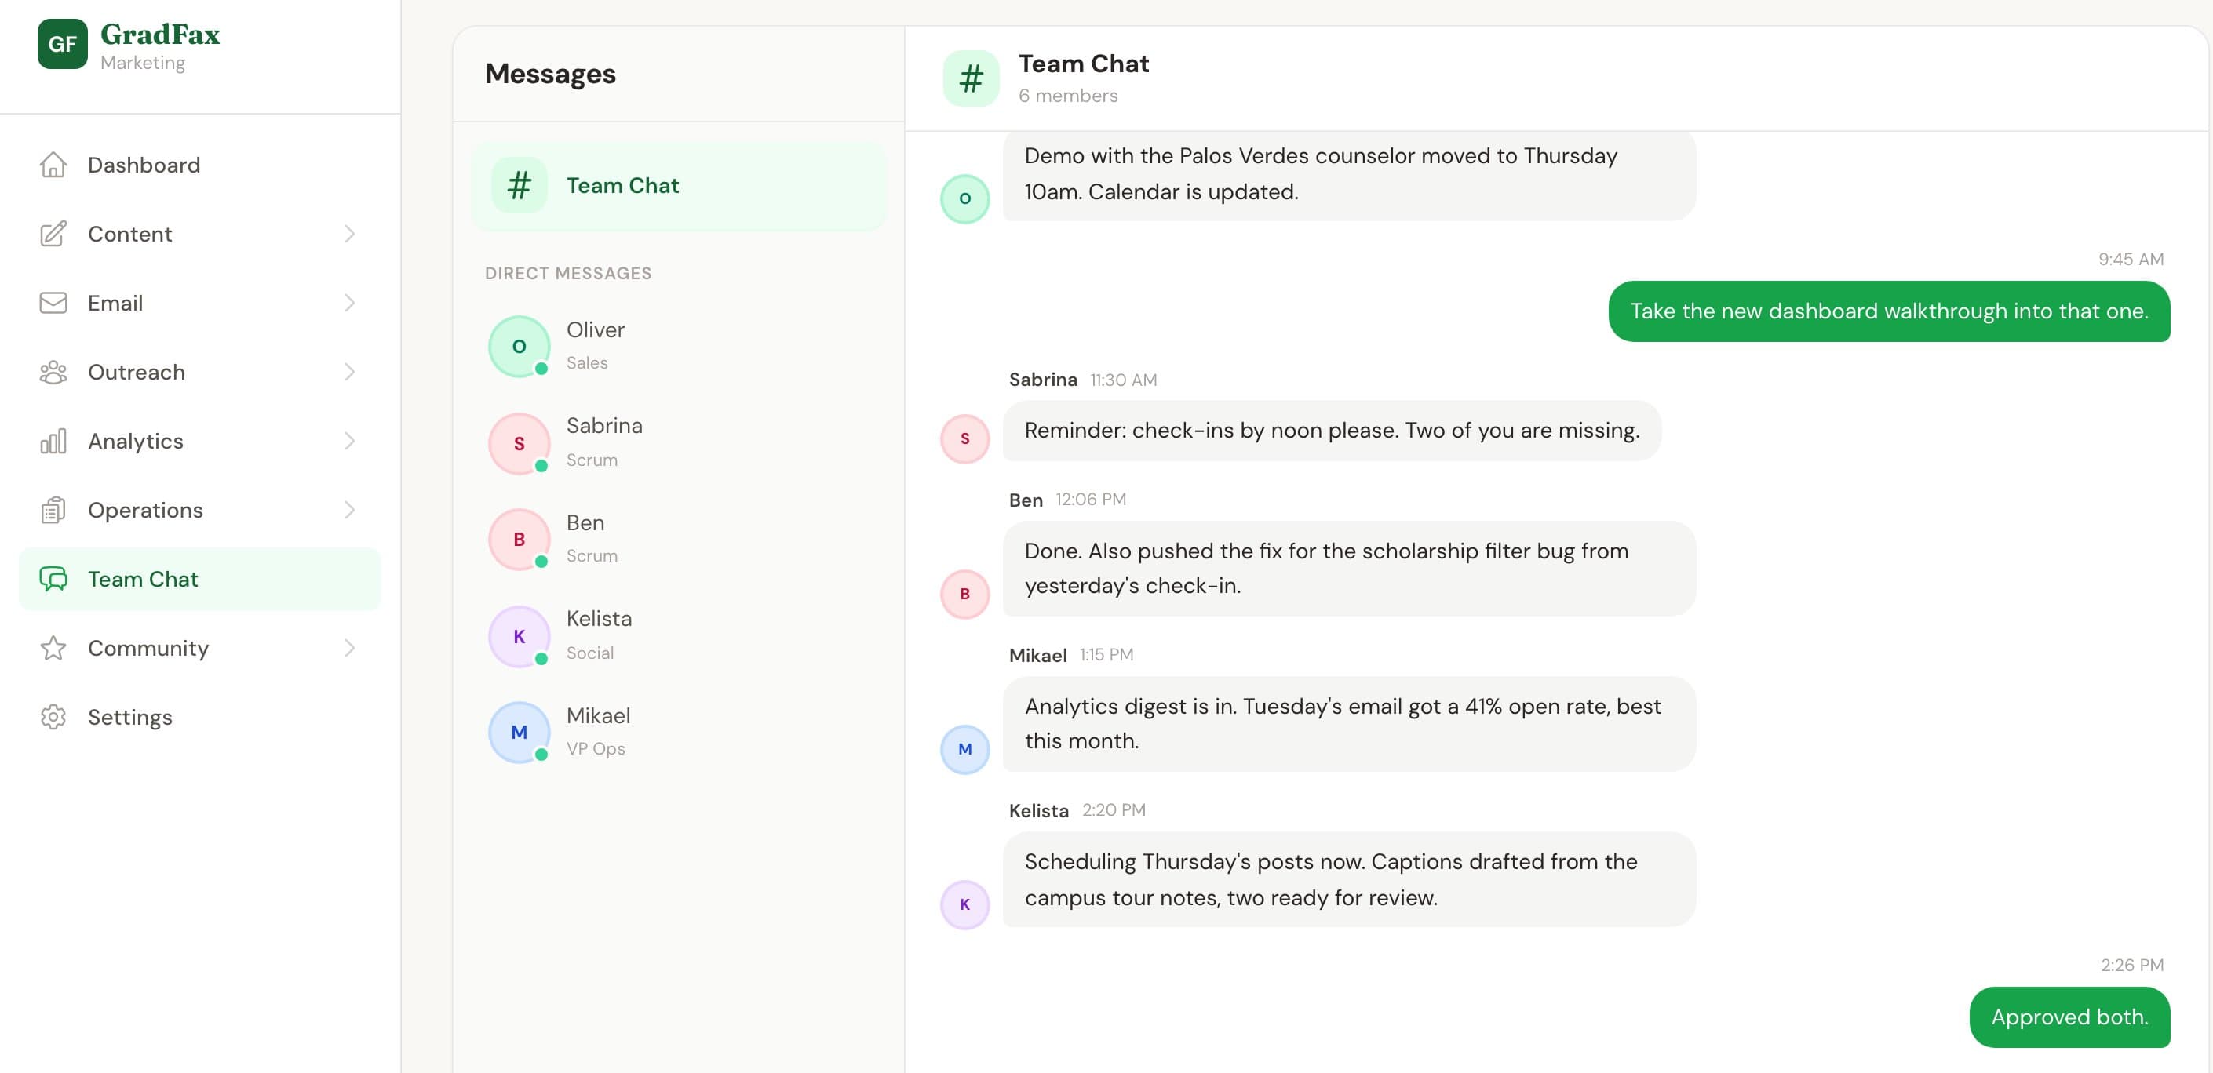Click the 'DIRECT MESSAGES' section label

click(568, 273)
